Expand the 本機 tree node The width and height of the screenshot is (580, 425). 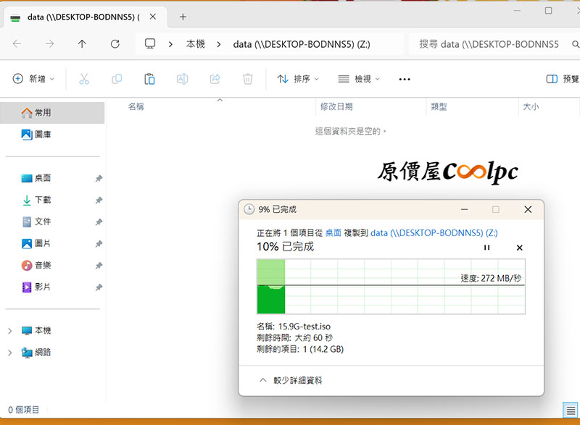9,331
